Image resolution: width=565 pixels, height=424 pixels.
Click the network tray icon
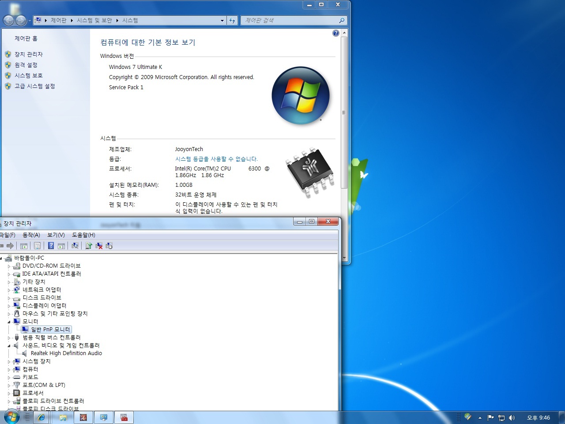click(501, 418)
